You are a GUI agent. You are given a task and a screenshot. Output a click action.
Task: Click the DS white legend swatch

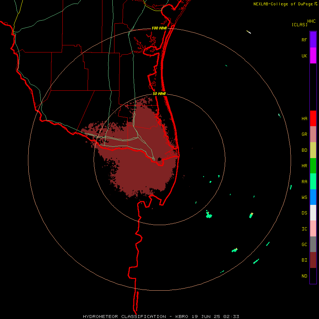313,213
